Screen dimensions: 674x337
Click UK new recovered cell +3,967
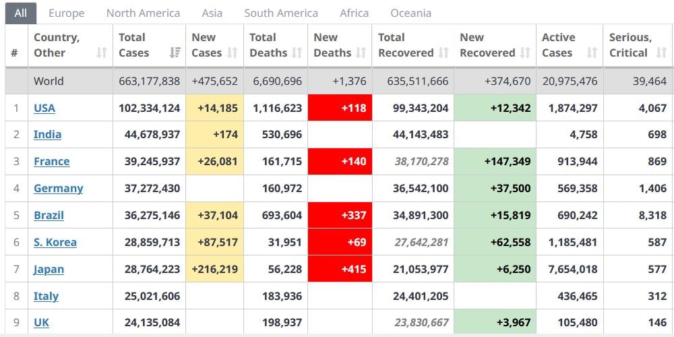coord(495,322)
